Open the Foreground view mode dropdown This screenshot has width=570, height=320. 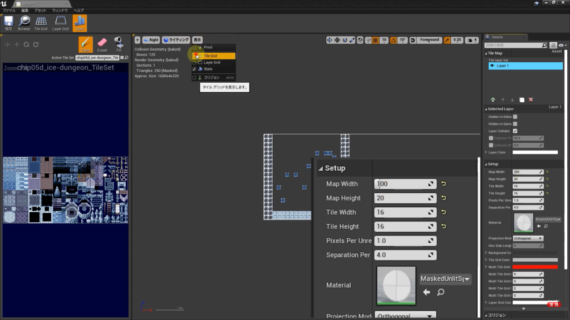[429, 40]
